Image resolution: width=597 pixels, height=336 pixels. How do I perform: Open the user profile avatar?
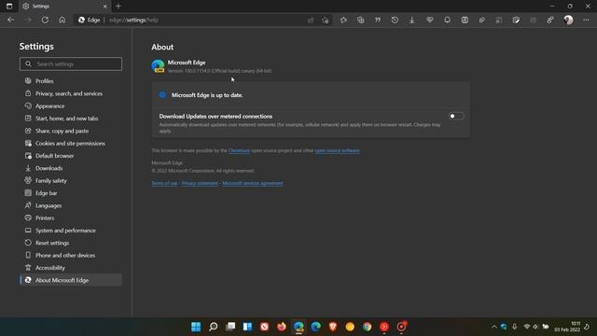point(568,20)
